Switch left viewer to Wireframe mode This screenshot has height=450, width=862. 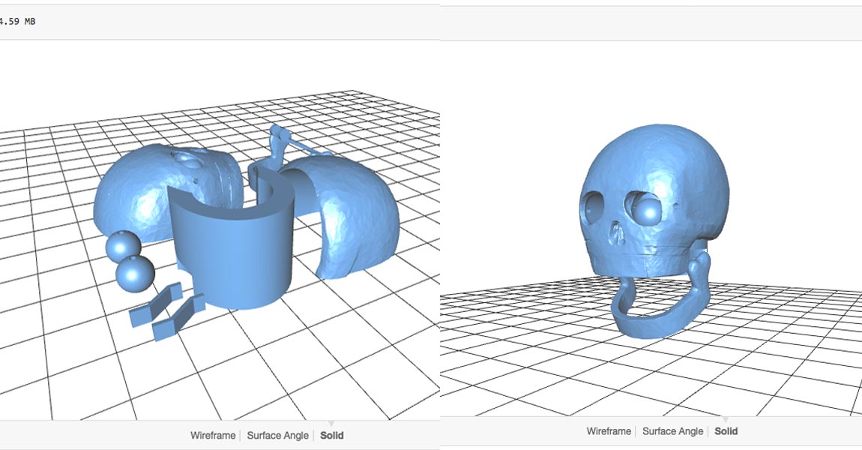pyautogui.click(x=212, y=435)
